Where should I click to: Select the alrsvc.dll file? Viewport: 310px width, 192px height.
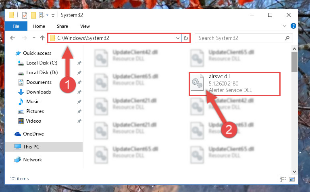[x=235, y=83]
